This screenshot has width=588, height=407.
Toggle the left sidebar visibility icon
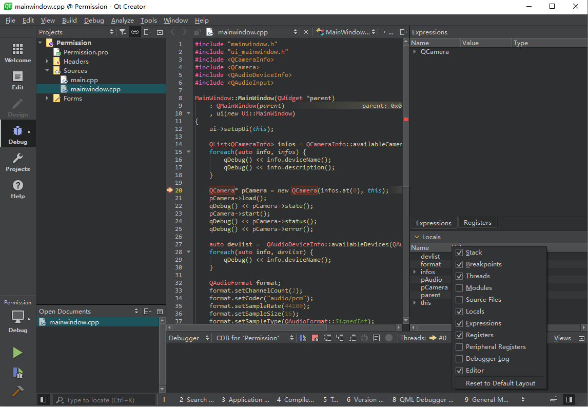click(x=44, y=399)
